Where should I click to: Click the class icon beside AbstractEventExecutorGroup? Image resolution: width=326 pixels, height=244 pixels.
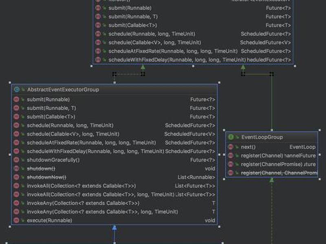point(17,89)
